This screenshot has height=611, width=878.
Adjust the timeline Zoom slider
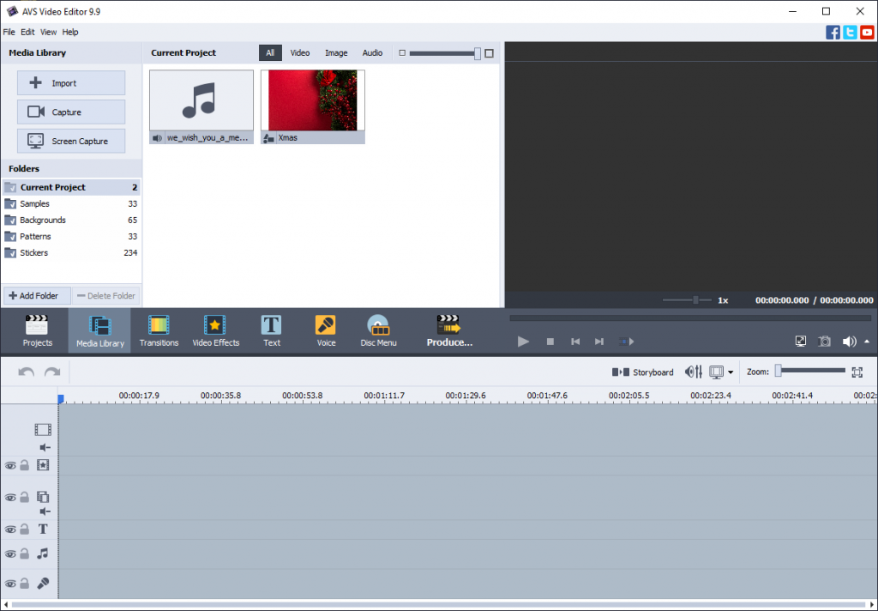[x=811, y=371]
